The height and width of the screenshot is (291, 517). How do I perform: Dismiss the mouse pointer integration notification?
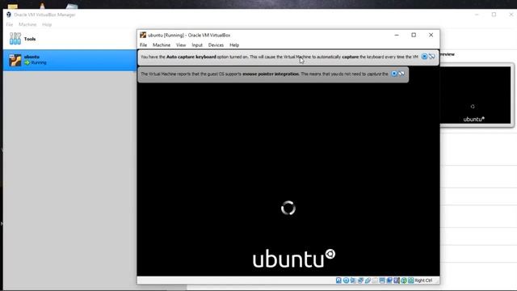coord(394,74)
